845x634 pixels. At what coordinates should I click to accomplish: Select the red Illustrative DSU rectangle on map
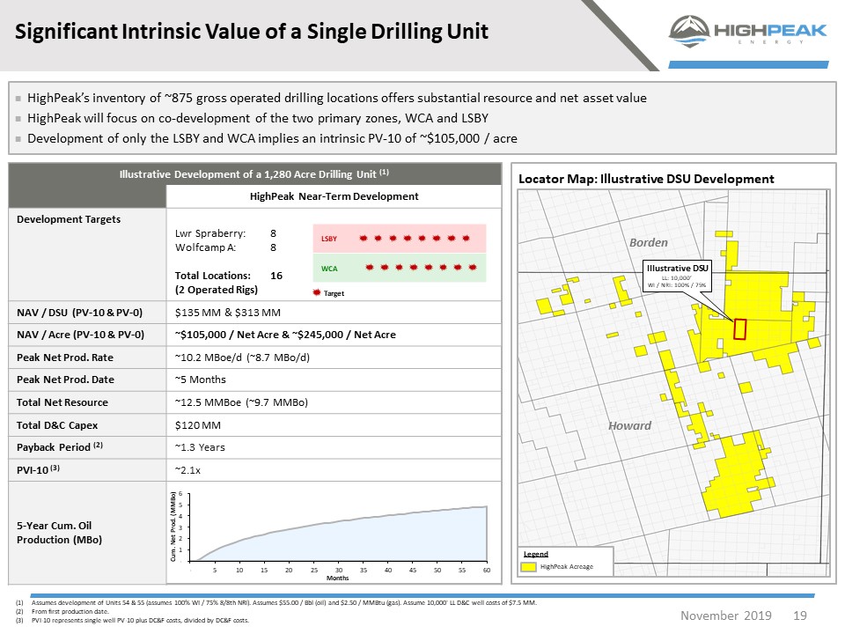coord(740,328)
